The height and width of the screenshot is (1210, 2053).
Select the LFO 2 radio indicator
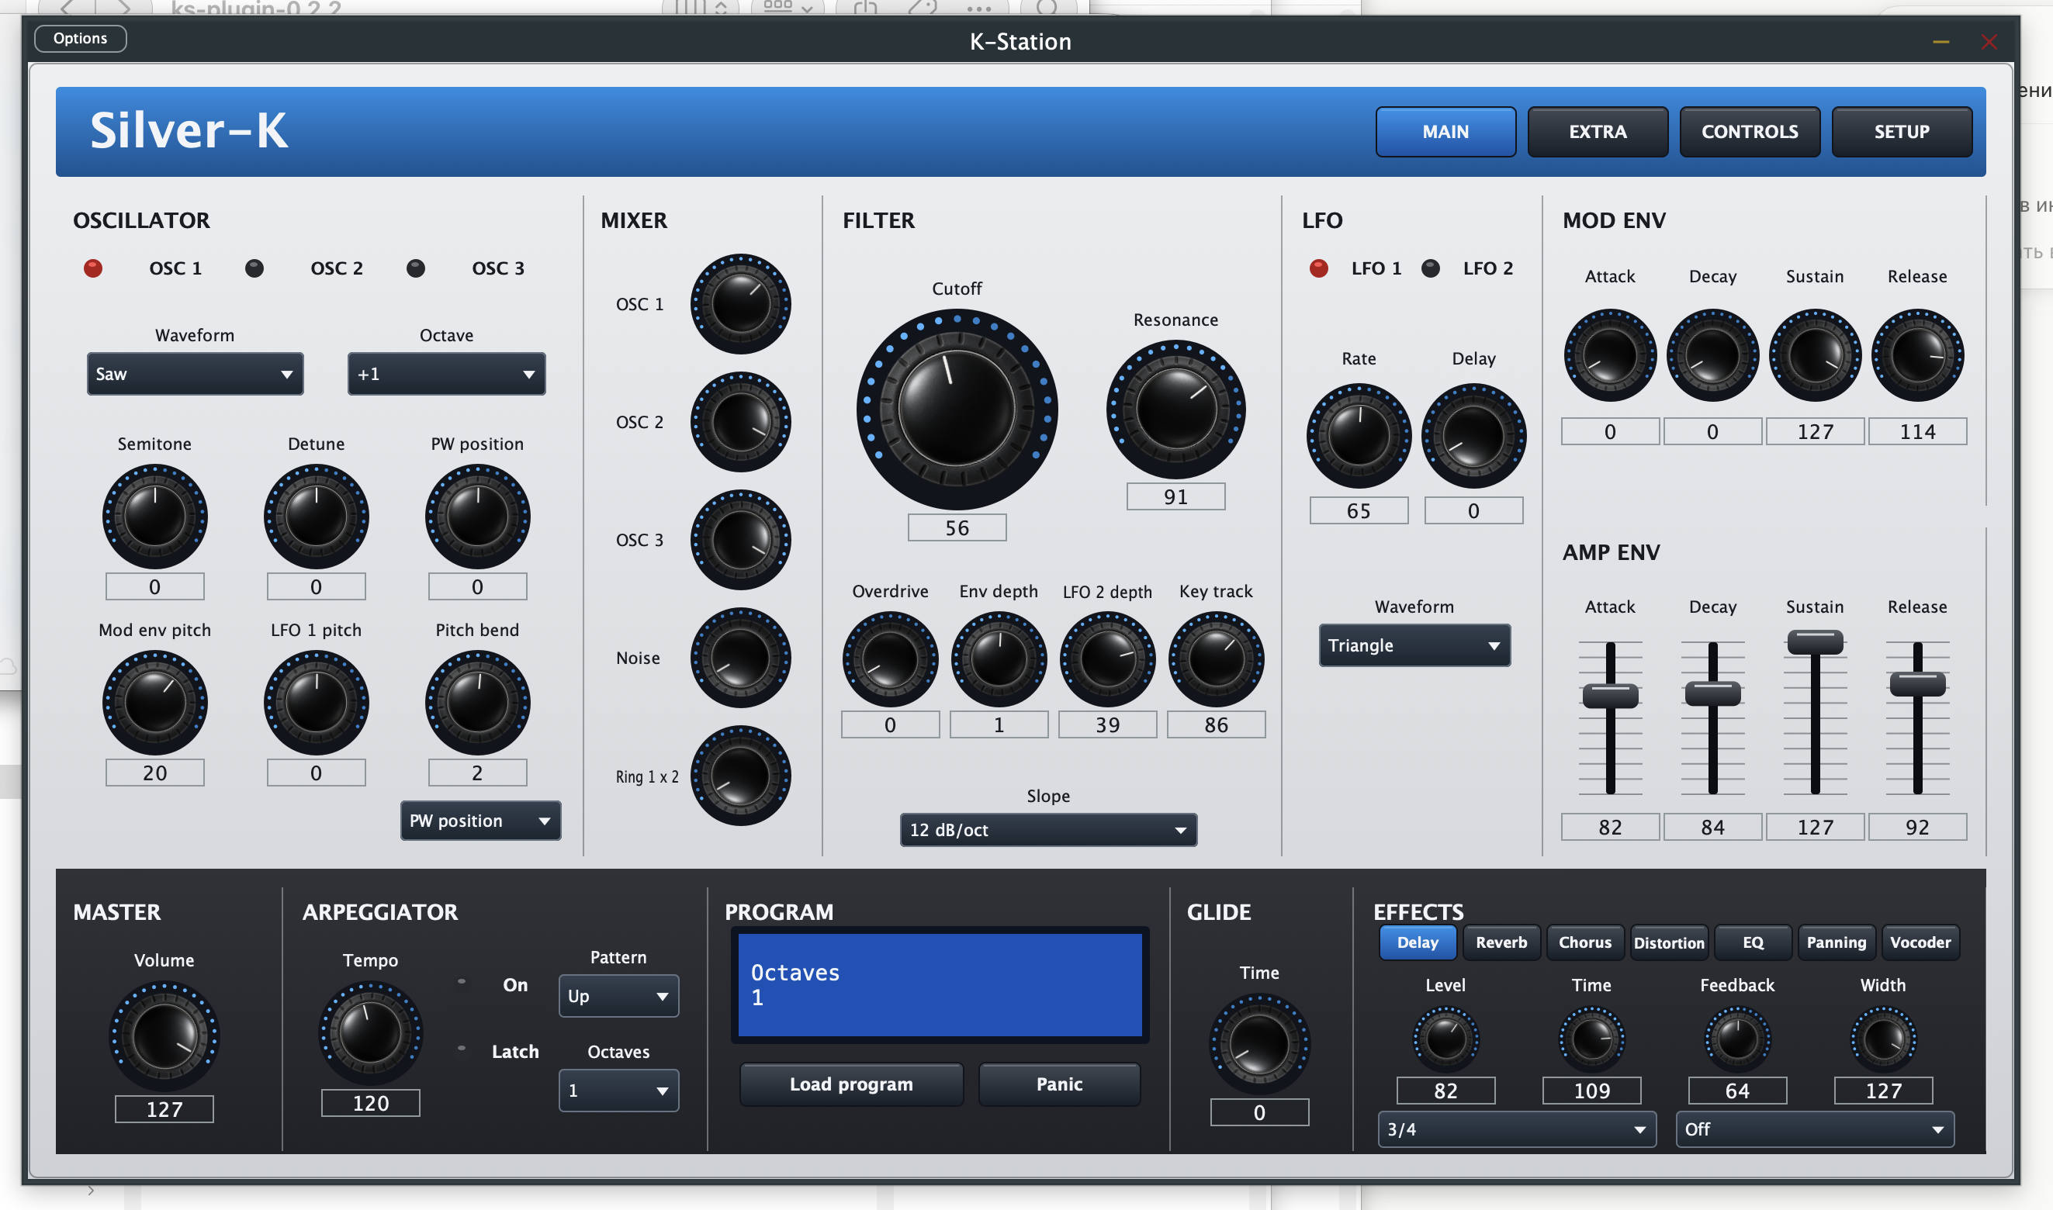pyautogui.click(x=1431, y=268)
